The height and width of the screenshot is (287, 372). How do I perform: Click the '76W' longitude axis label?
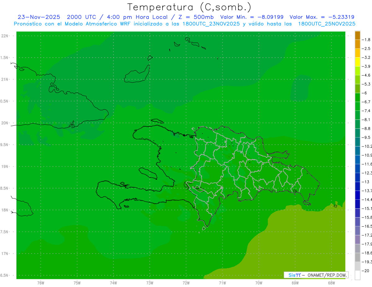[41, 283]
